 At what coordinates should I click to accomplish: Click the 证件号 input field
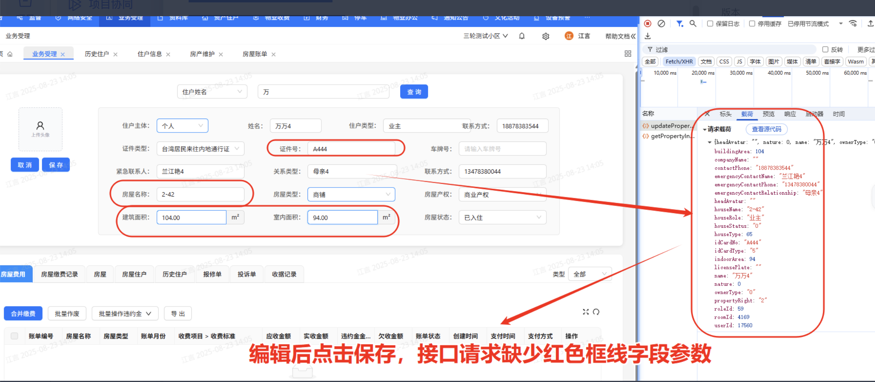click(x=351, y=149)
